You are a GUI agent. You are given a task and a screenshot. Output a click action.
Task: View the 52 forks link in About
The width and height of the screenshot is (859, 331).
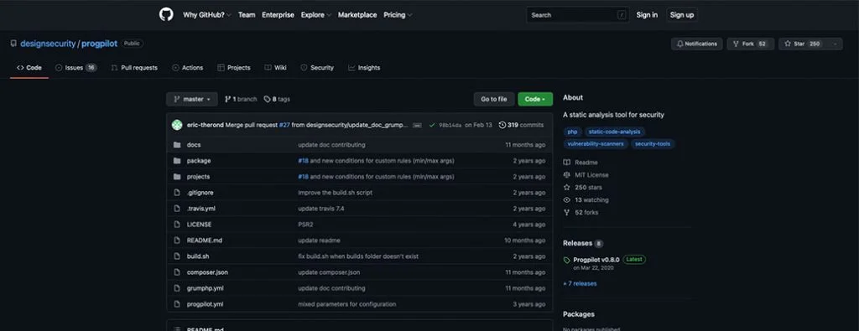pyautogui.click(x=581, y=212)
